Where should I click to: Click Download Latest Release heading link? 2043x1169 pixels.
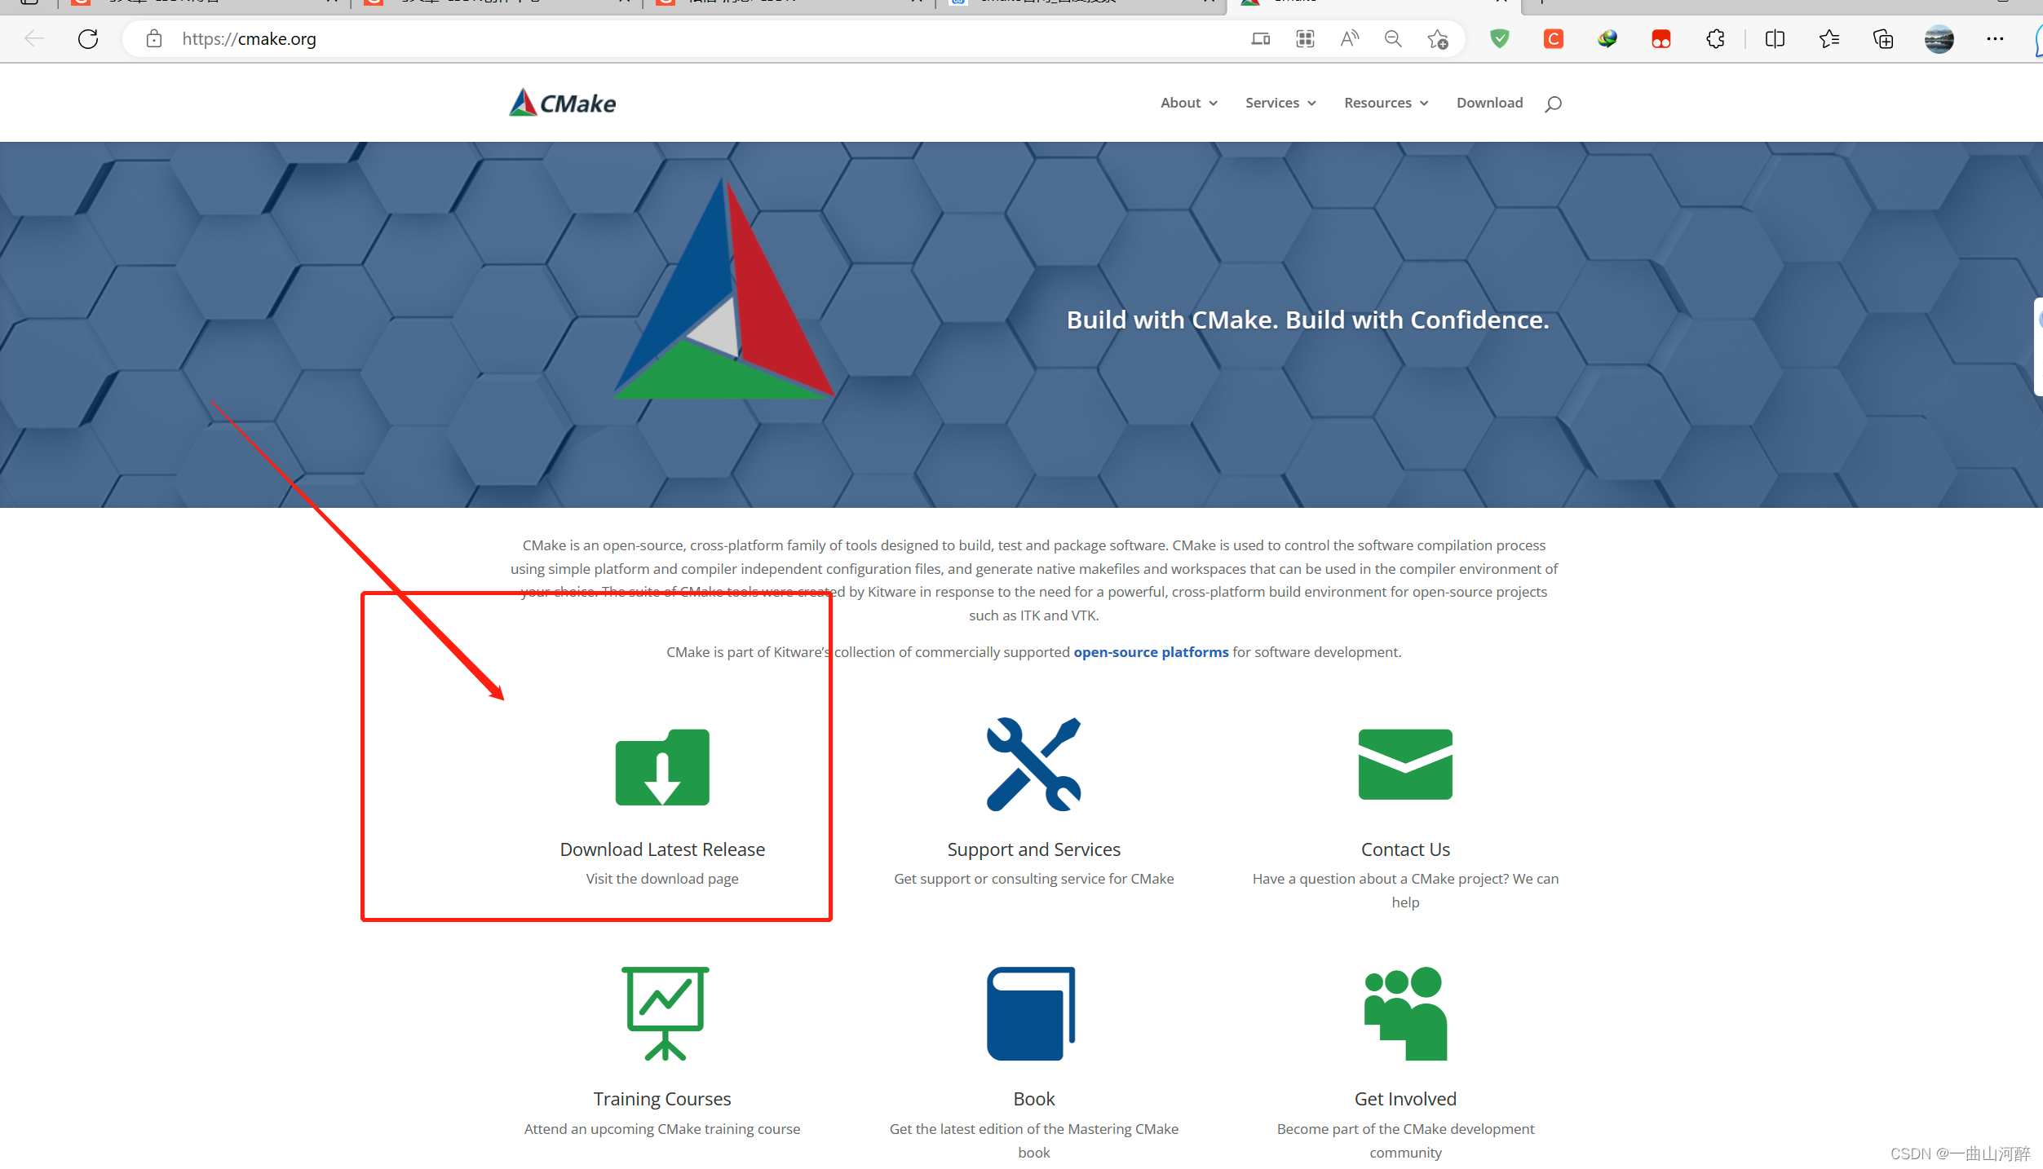point(661,849)
